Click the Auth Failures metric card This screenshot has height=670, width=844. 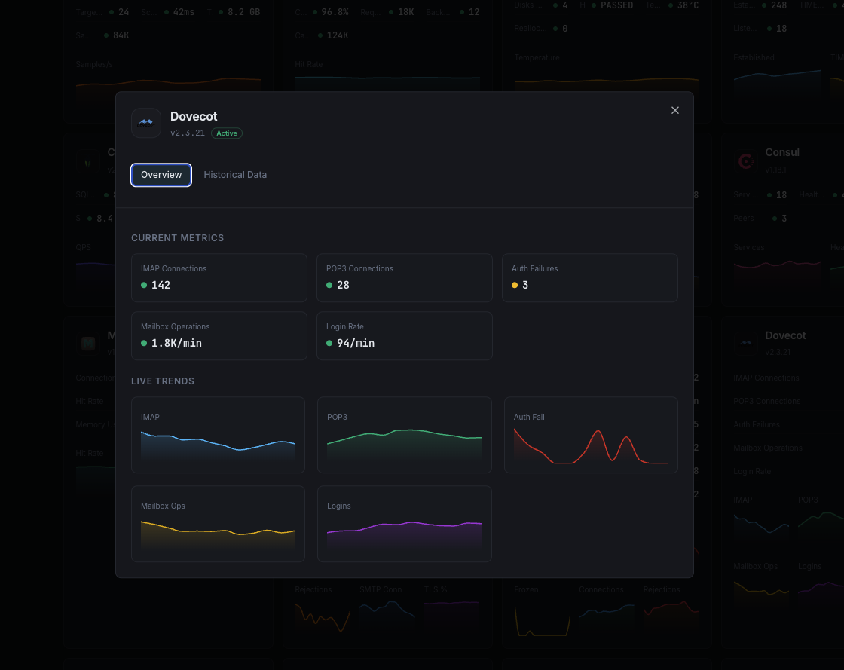tap(589, 277)
